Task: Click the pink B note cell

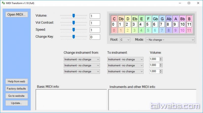Action: click(x=189, y=19)
